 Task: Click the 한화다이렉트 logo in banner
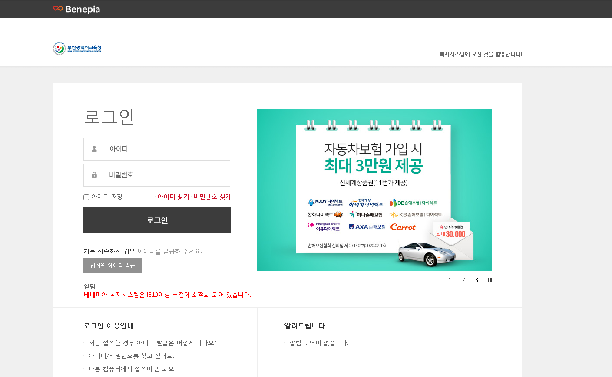(325, 214)
